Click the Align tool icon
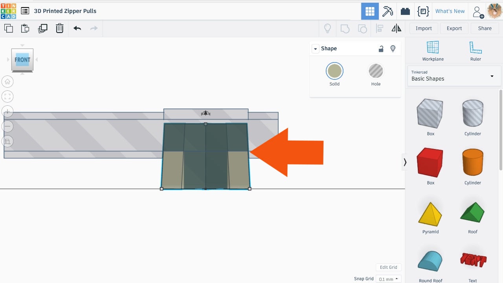The height and width of the screenshot is (283, 503). click(x=380, y=28)
